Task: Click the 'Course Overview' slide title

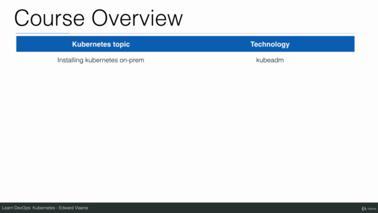Action: [x=99, y=18]
